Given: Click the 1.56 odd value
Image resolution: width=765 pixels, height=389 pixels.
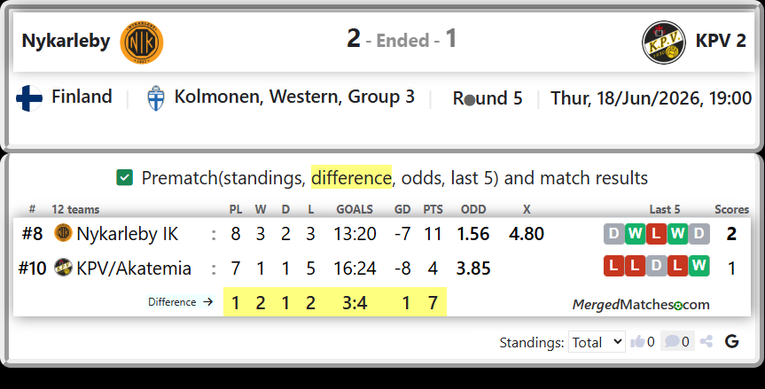Looking at the screenshot, I should [x=473, y=234].
